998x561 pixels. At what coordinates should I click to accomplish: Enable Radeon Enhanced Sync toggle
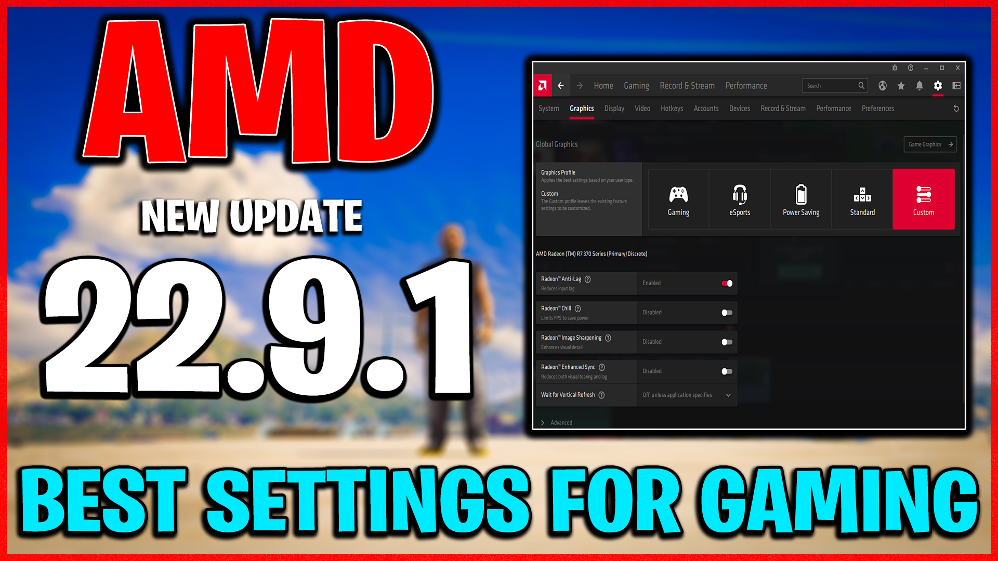[727, 370]
